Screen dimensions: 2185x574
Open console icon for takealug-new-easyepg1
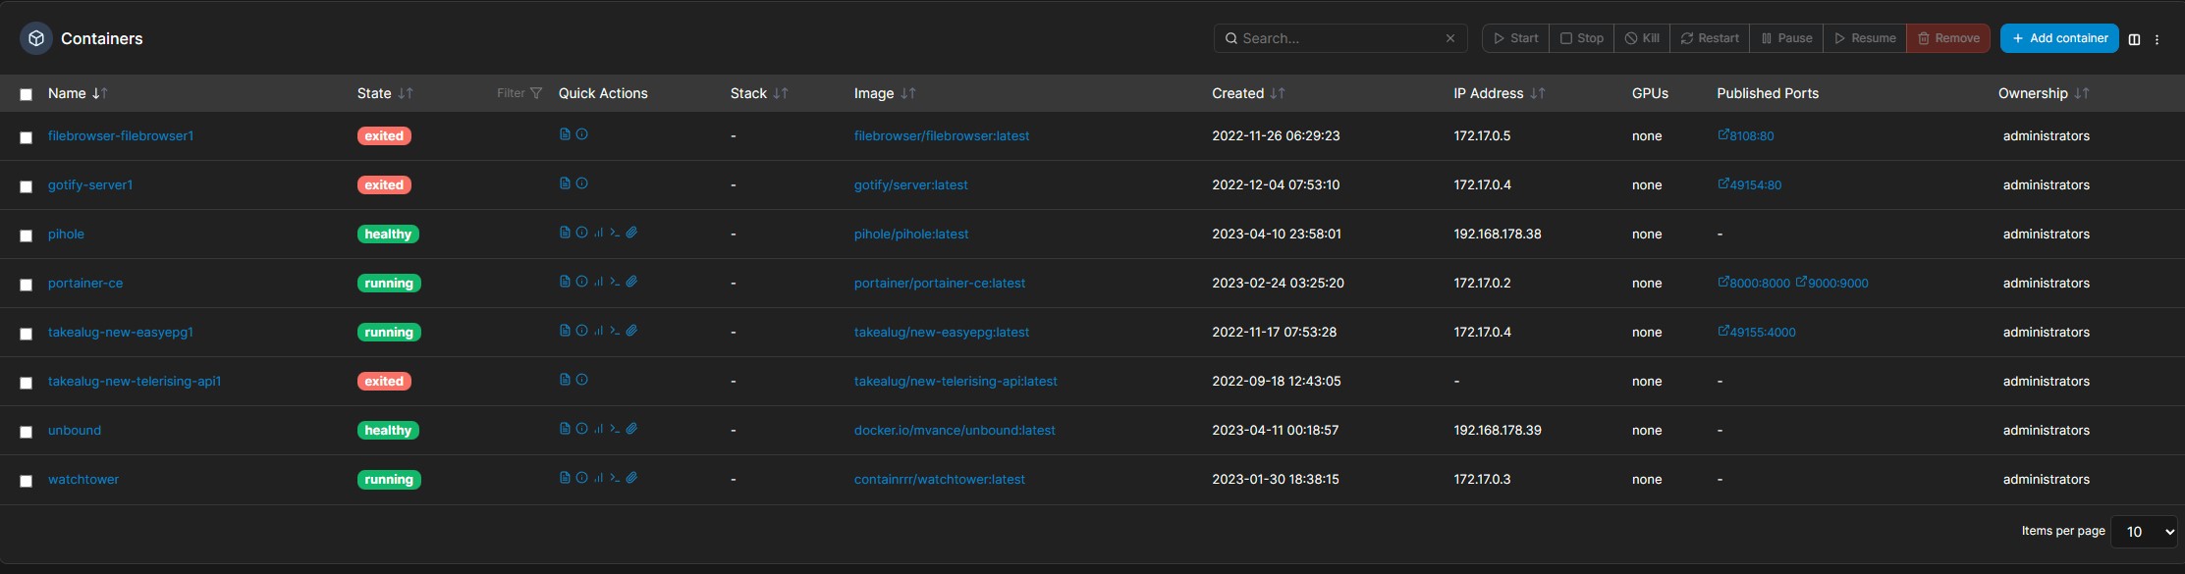tap(615, 331)
